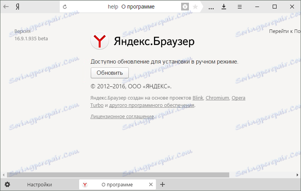Open the Opera Turbo link
Screen dimensions: 301x191
239,98
